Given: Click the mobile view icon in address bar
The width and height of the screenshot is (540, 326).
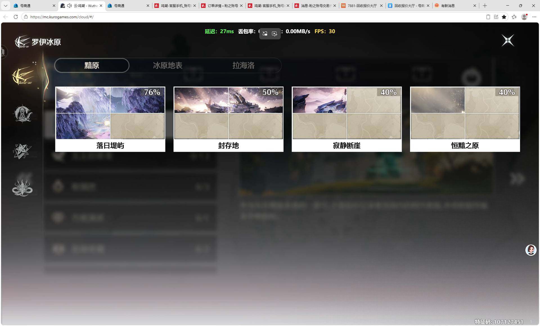Looking at the screenshot, I should pos(488,17).
